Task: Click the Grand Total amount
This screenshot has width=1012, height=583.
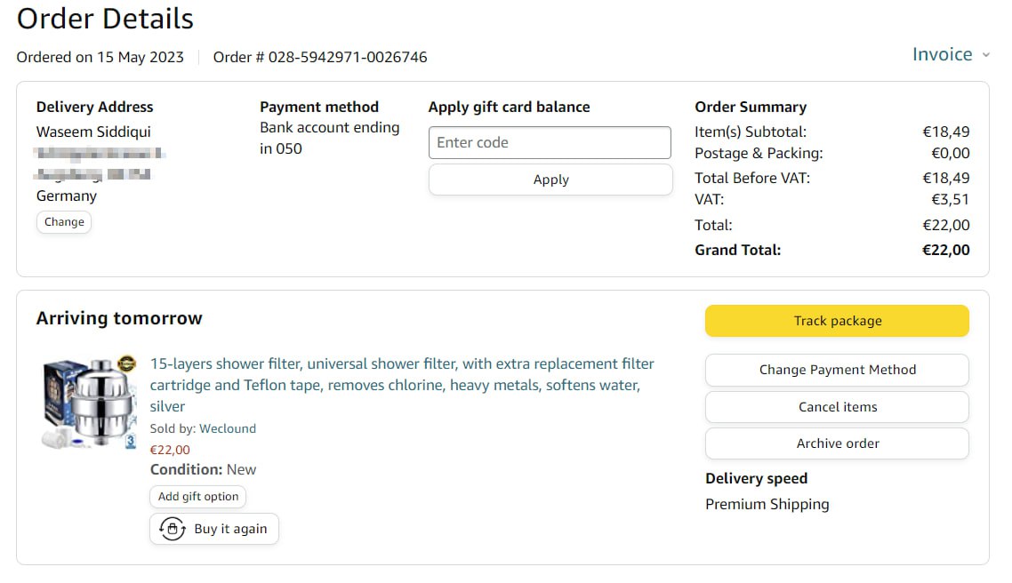Action: point(945,250)
